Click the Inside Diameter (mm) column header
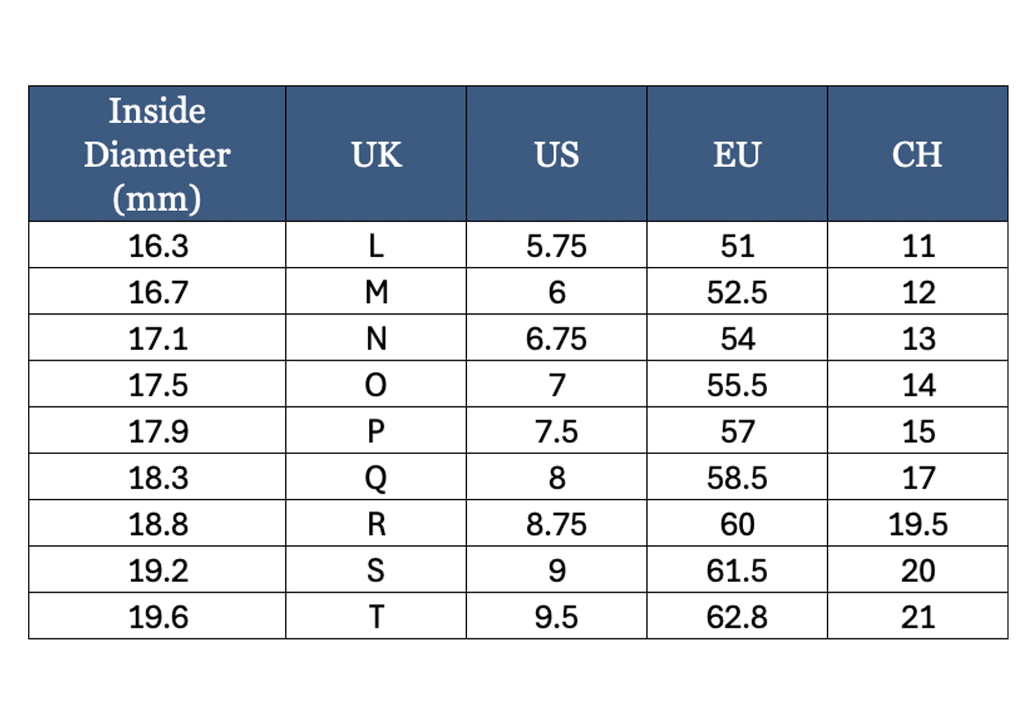 coord(157,154)
